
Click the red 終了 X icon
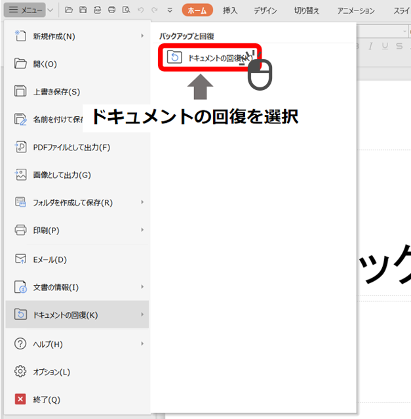[20, 399]
